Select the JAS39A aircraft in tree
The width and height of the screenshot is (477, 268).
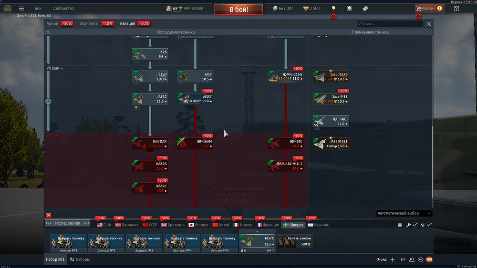[x=150, y=165]
